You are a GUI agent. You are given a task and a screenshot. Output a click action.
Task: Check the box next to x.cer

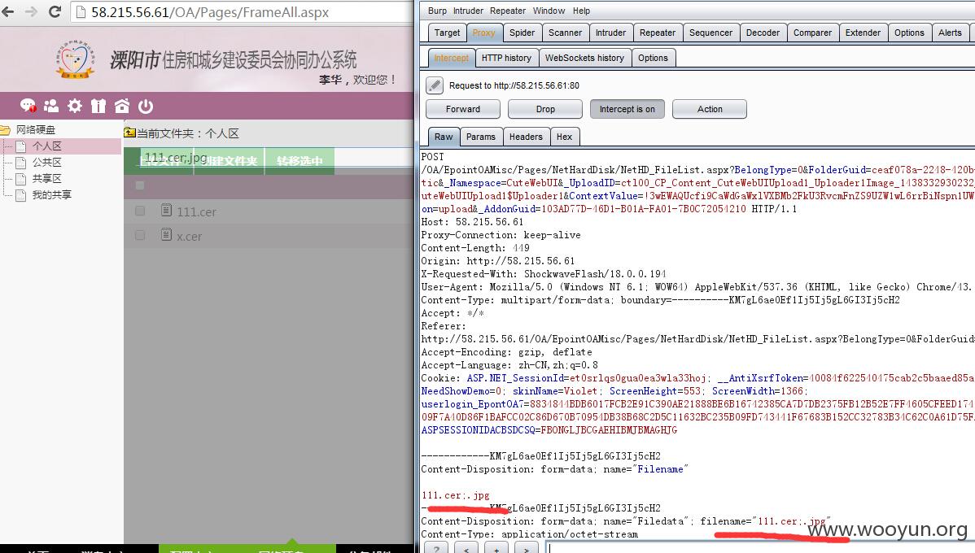coord(140,236)
